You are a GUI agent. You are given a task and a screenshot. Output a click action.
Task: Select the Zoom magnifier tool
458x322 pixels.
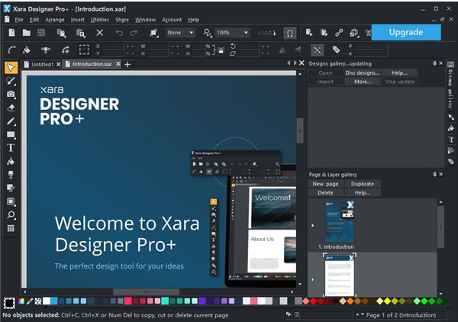point(11,215)
